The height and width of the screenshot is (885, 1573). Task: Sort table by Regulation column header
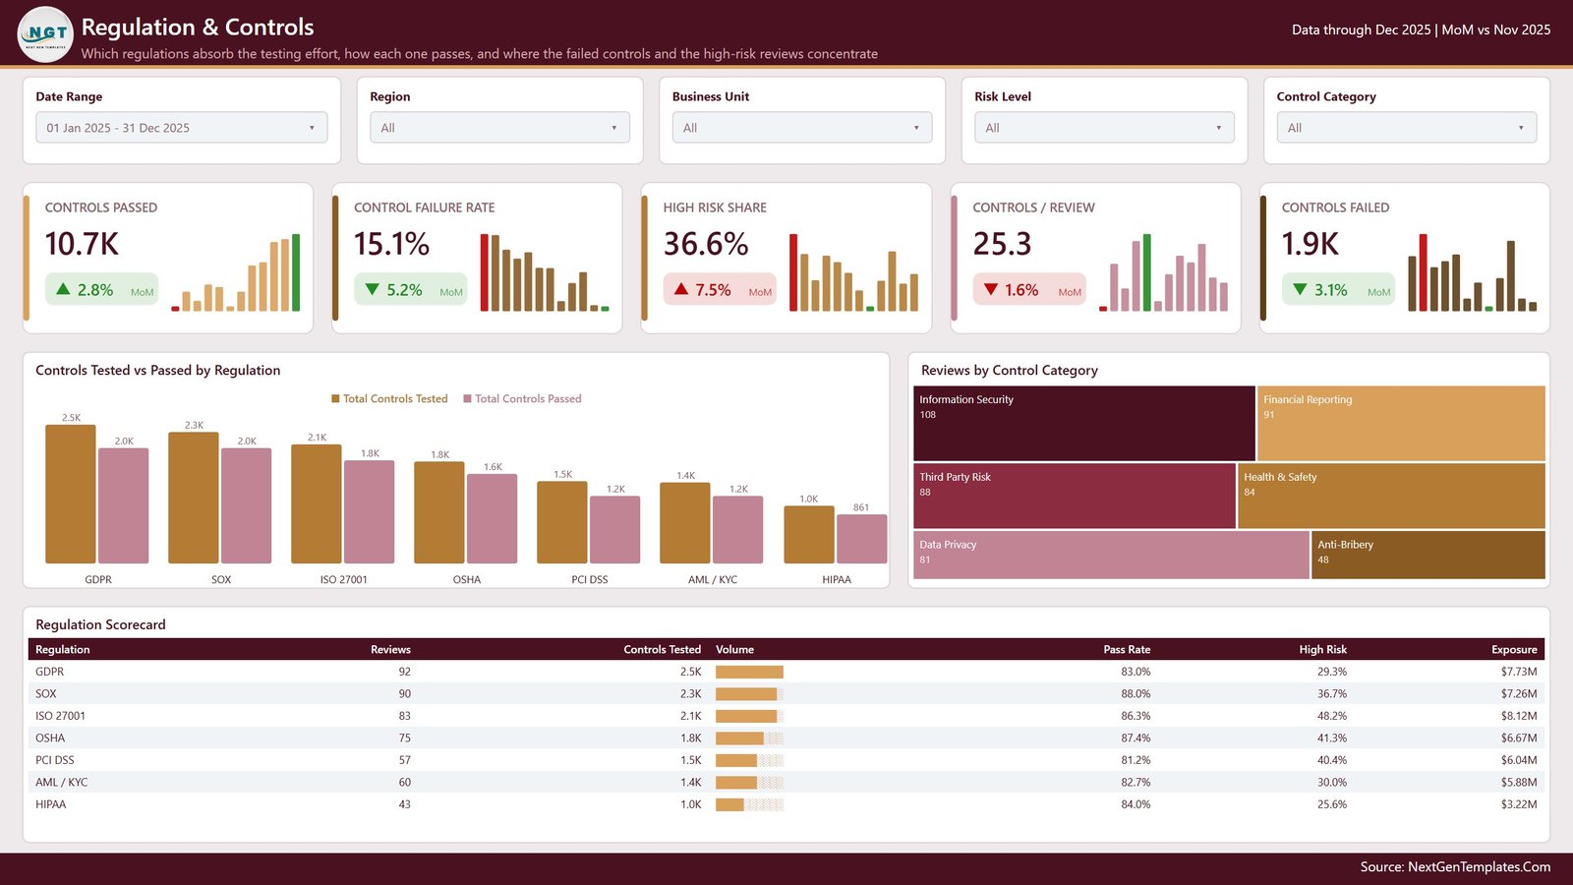point(63,650)
